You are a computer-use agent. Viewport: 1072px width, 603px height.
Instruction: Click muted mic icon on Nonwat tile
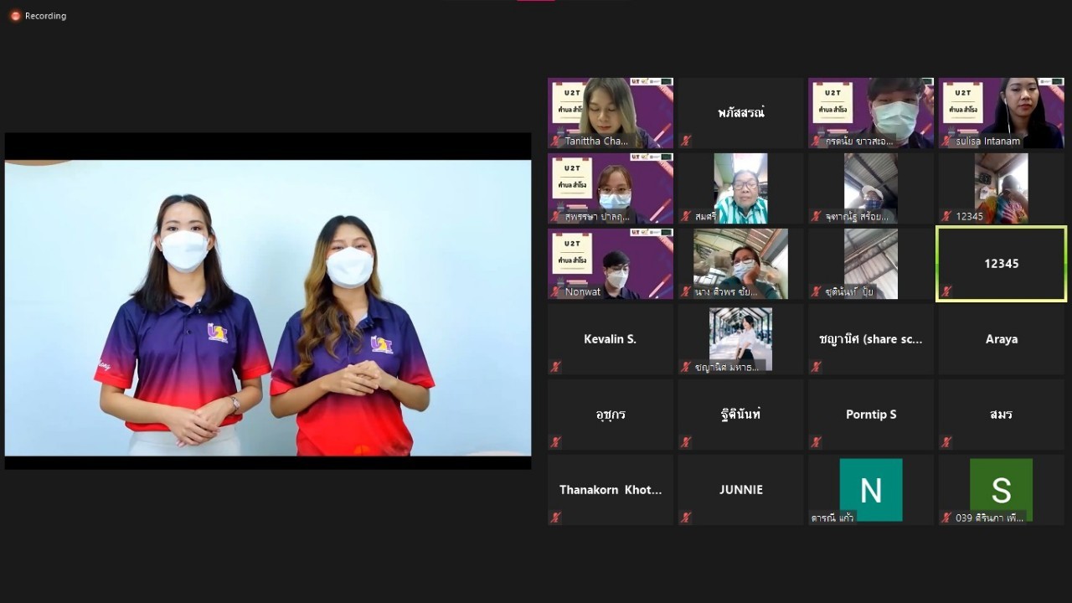(555, 291)
